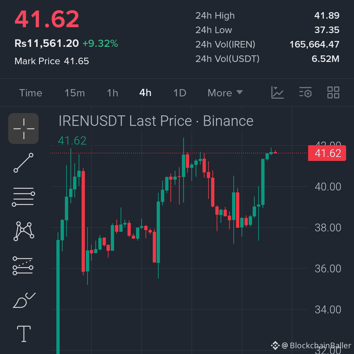Click the Rs11,561.20 converted price
Viewport: 354px width, 354px height.
point(47,43)
